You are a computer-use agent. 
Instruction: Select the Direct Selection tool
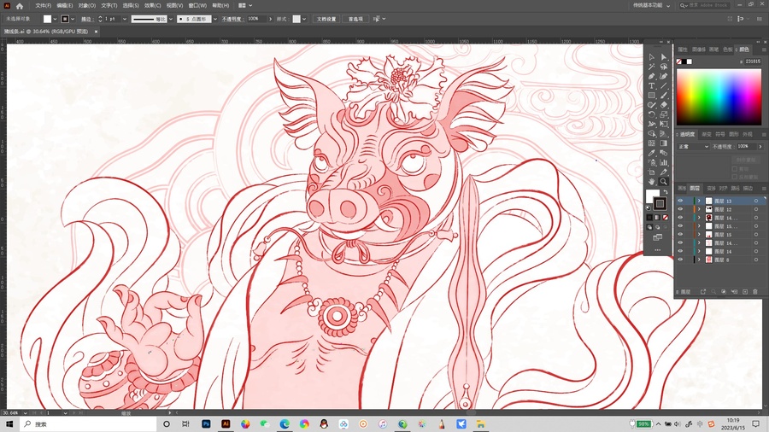pos(664,57)
